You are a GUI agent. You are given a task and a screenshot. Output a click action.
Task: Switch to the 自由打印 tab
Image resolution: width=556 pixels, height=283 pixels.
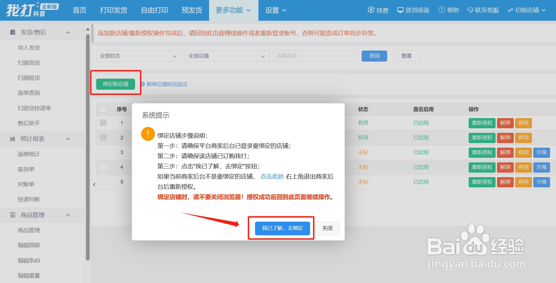[155, 10]
